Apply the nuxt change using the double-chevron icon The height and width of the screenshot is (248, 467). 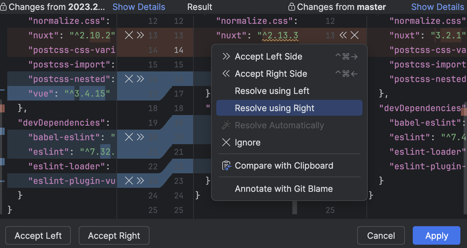pos(139,35)
